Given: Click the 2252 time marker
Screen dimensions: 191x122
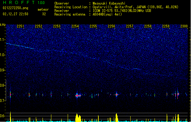Looking at the screenshot, I should (39, 26).
